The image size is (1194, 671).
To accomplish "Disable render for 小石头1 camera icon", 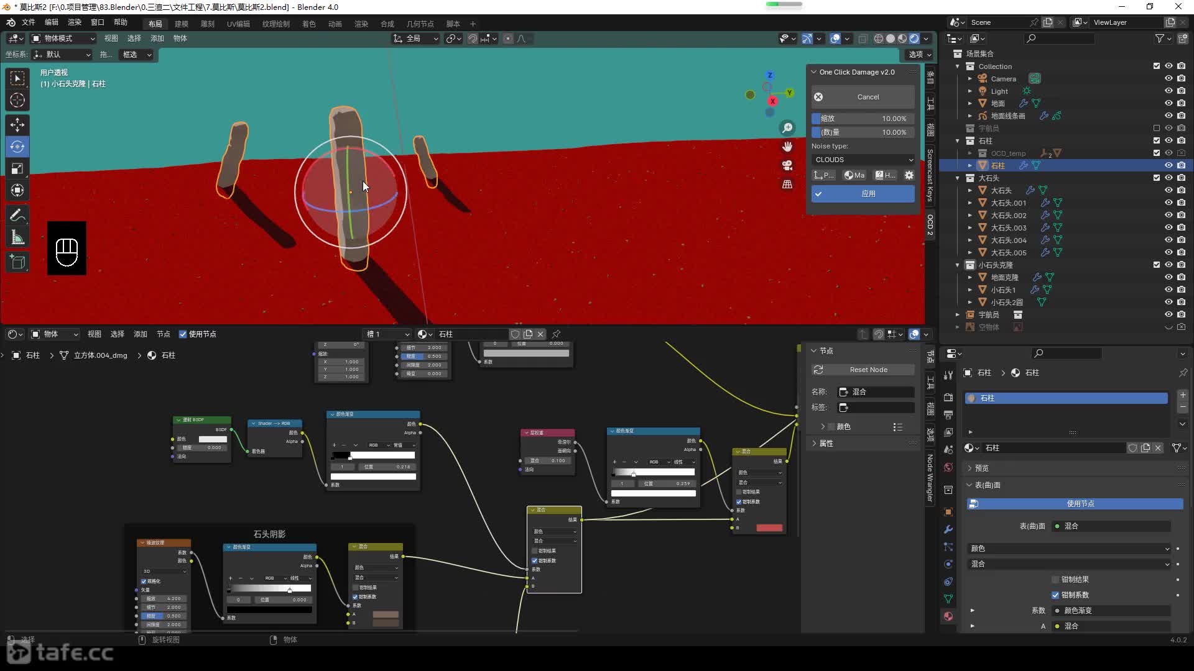I will click(x=1181, y=290).
